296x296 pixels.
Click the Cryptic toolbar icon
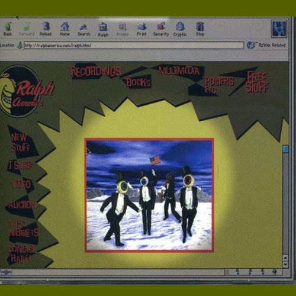pyautogui.click(x=180, y=26)
